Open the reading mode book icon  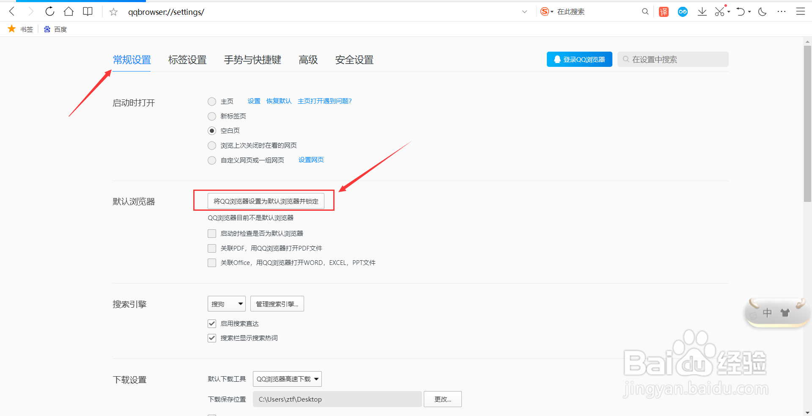[x=88, y=11]
